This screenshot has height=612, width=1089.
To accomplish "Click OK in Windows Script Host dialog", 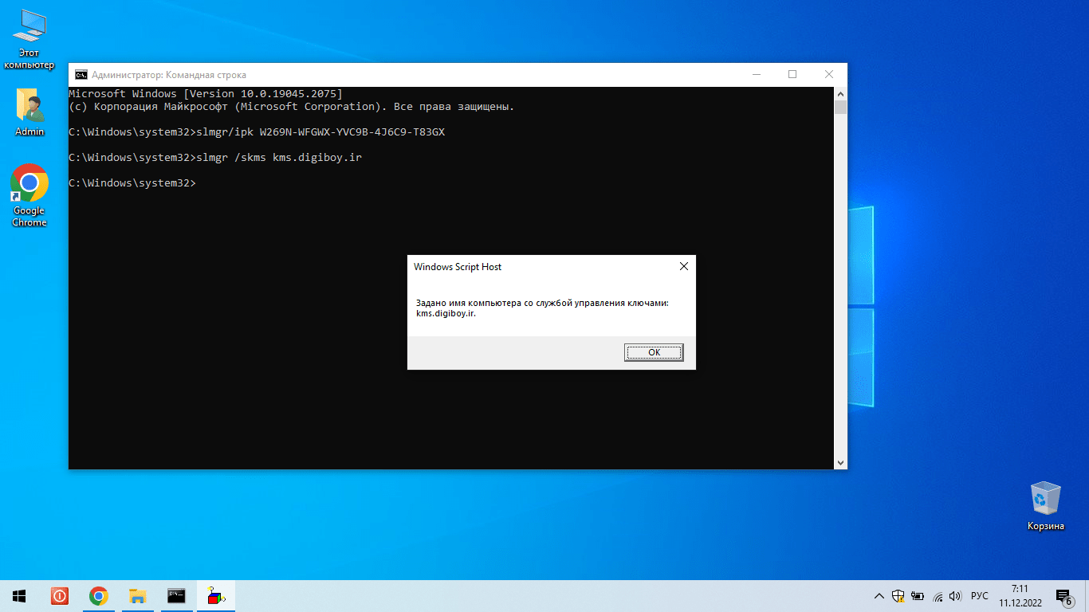I will (653, 352).
